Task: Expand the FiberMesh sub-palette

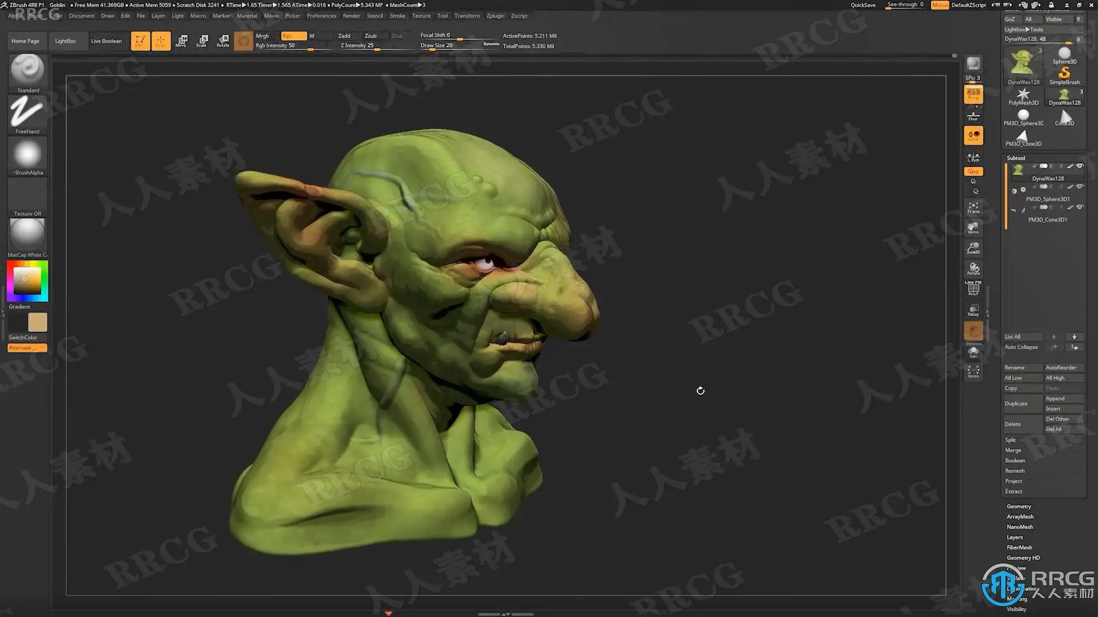Action: click(x=1020, y=547)
